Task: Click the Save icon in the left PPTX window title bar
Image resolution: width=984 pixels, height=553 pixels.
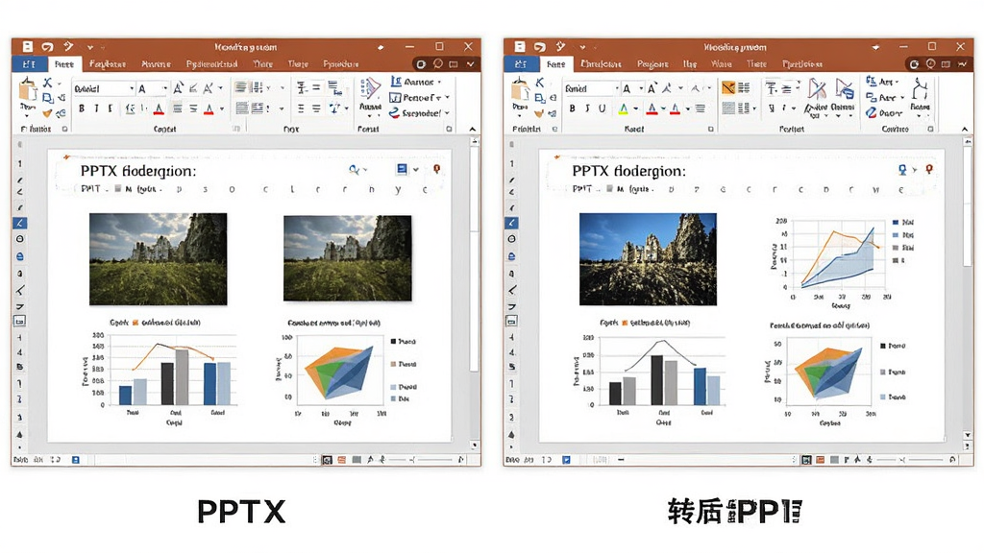Action: (x=28, y=46)
